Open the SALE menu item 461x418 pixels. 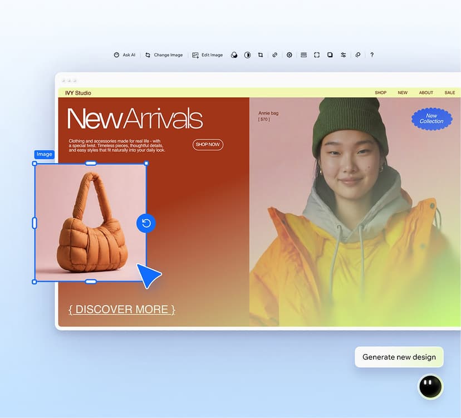(x=450, y=92)
